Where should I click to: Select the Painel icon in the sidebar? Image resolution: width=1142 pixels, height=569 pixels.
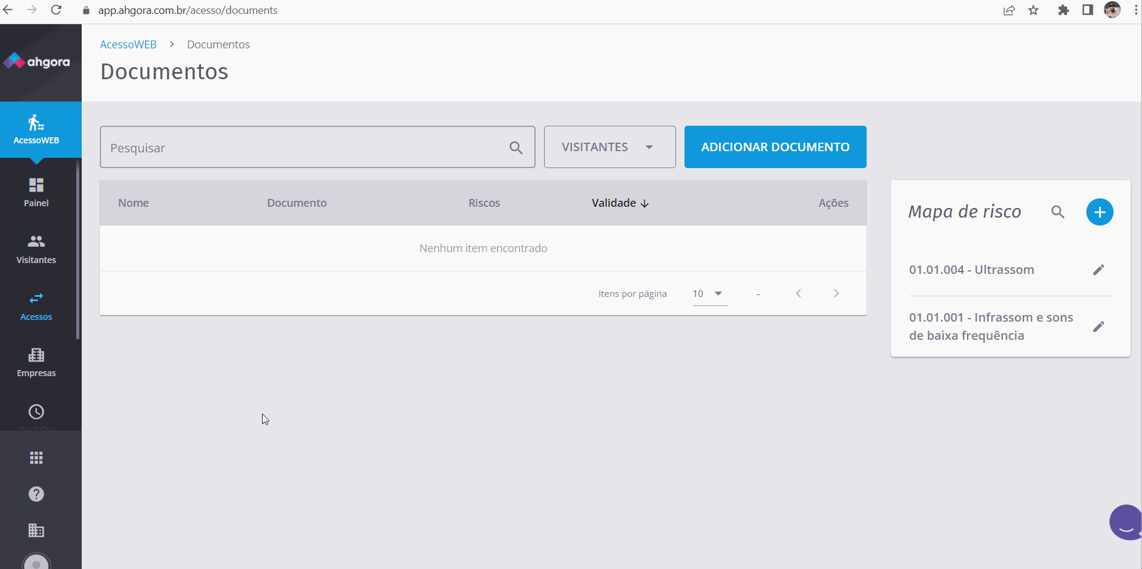coord(36,190)
